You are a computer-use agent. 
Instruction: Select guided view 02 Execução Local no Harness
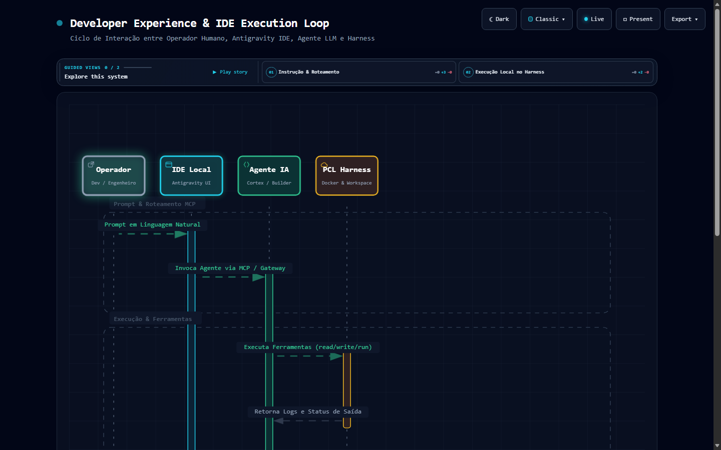[x=556, y=72]
